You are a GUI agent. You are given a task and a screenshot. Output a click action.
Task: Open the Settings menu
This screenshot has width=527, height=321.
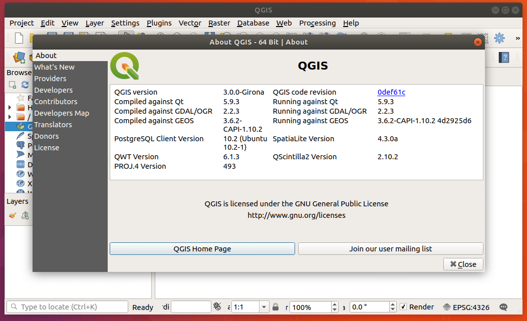pyautogui.click(x=125, y=23)
